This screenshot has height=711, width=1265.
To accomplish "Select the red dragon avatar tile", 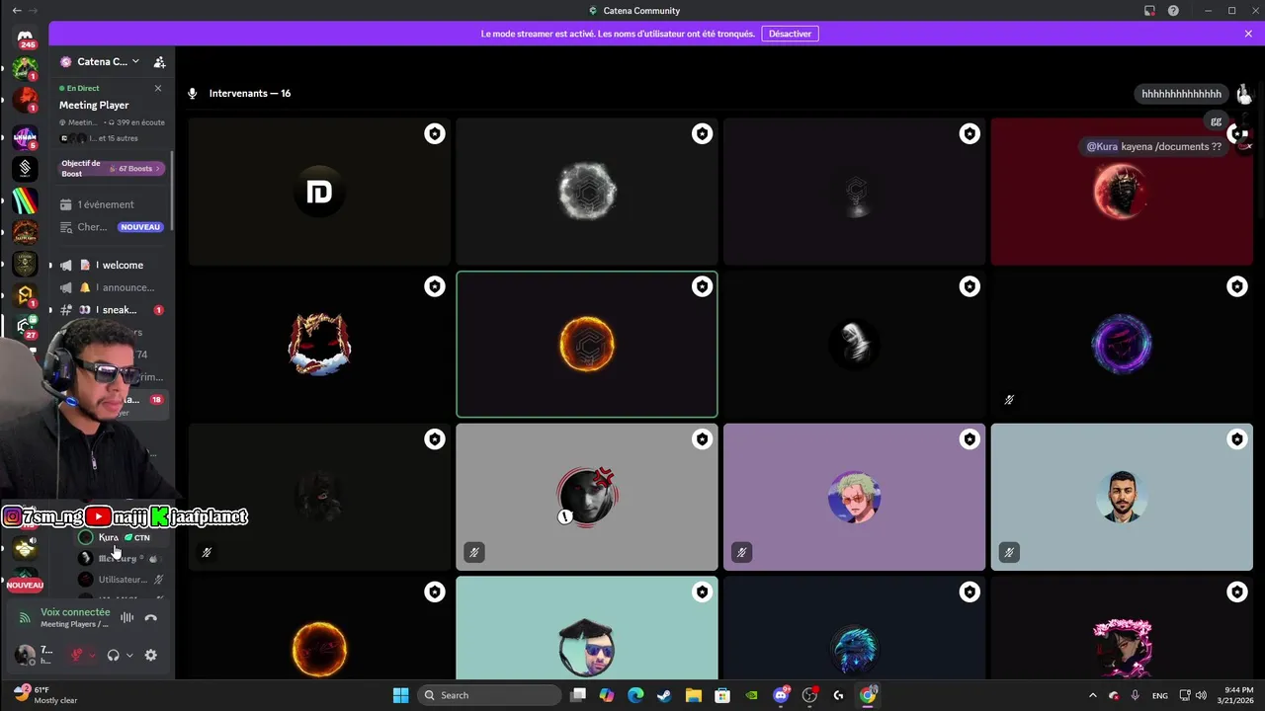I will pyautogui.click(x=319, y=345).
